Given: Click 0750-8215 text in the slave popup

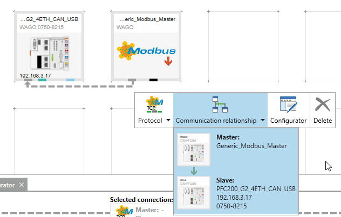Looking at the screenshot, I should click(231, 206).
